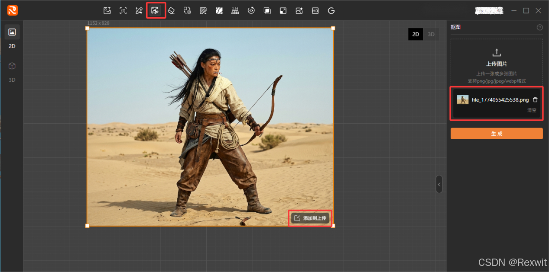549x272 pixels.
Task: Click the 抠图 panel title
Action: coord(455,27)
